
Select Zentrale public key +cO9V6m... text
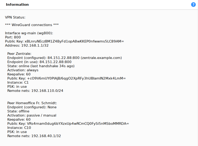click(x=76, y=78)
